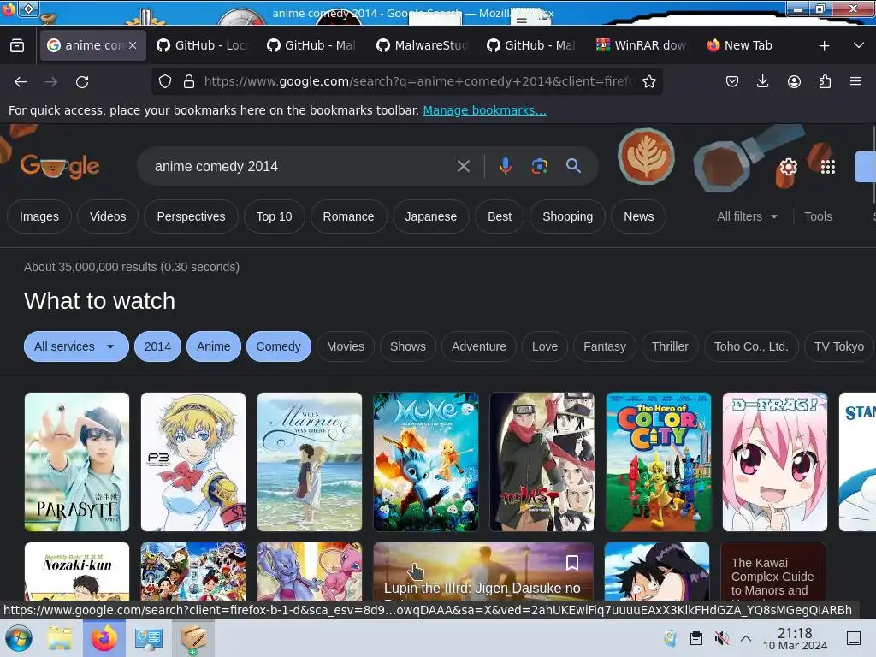Search by image with Lens icon
Viewport: 876px width, 657px height.
[539, 166]
